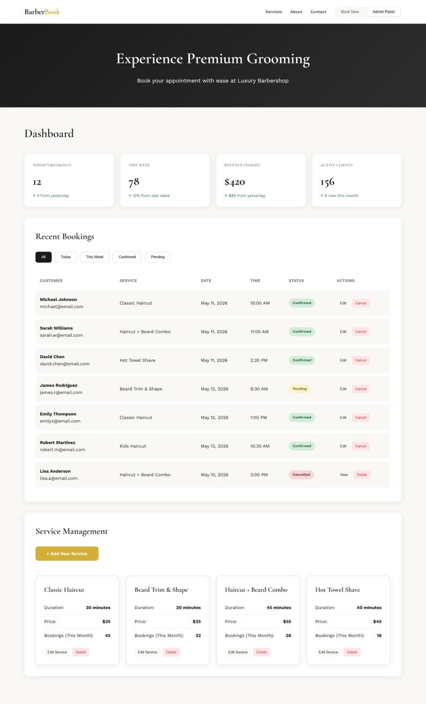Edit the Classic Haircut service
Screen dimensions: 426x704
pyautogui.click(x=57, y=652)
